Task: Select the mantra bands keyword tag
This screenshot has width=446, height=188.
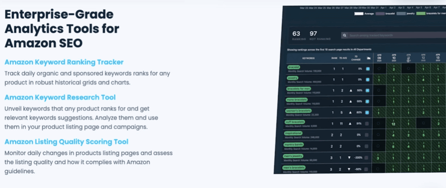Action: [x=295, y=144]
